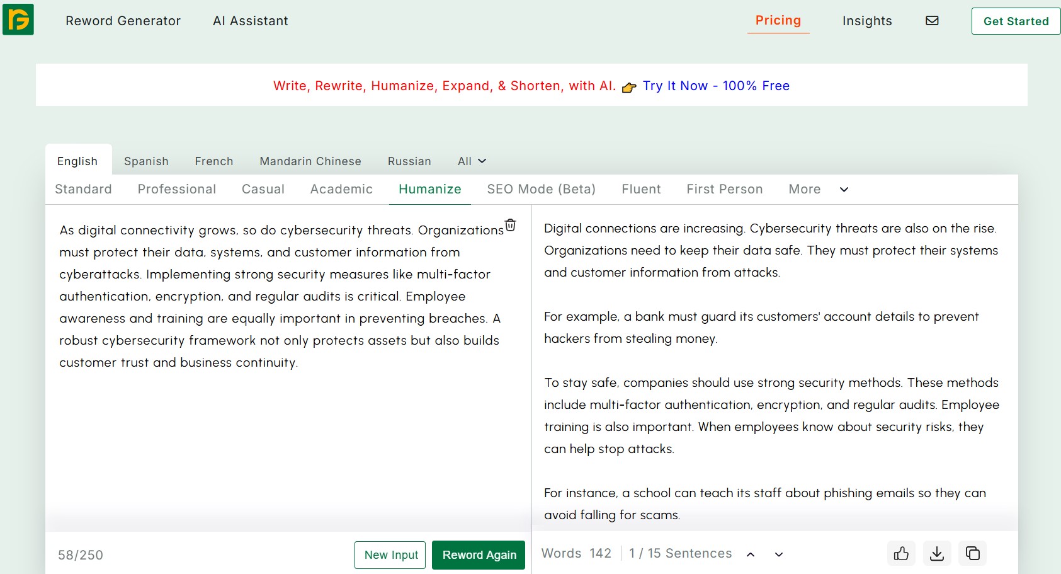
Task: Open the Pricing page
Action: tap(778, 20)
